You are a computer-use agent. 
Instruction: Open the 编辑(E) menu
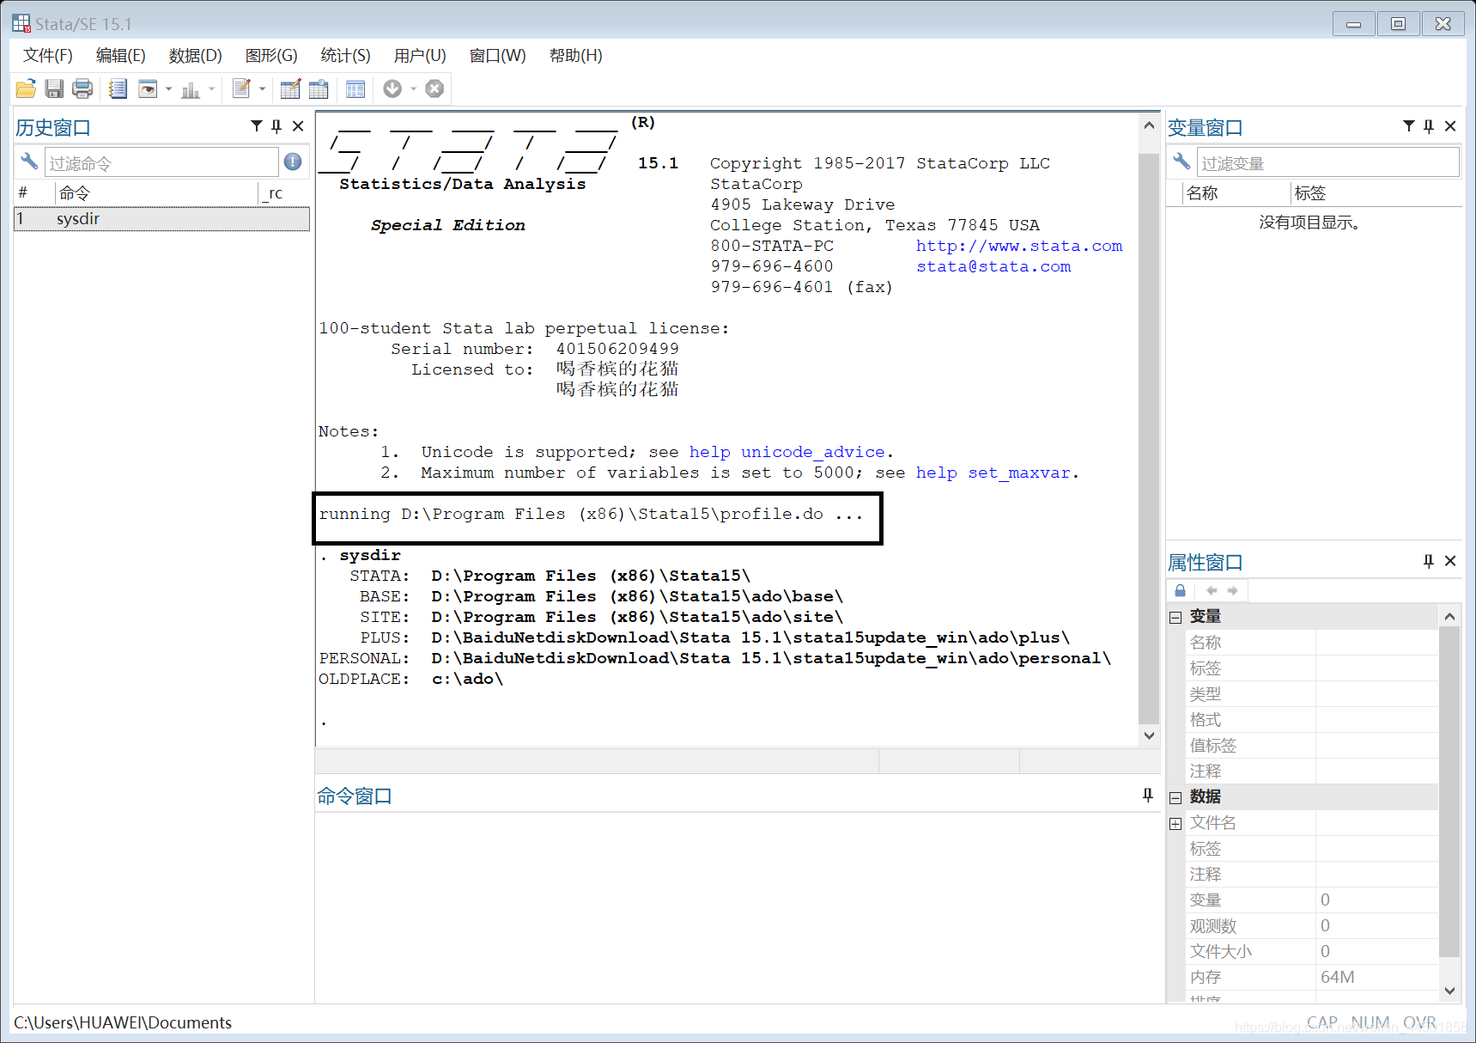coord(121,56)
